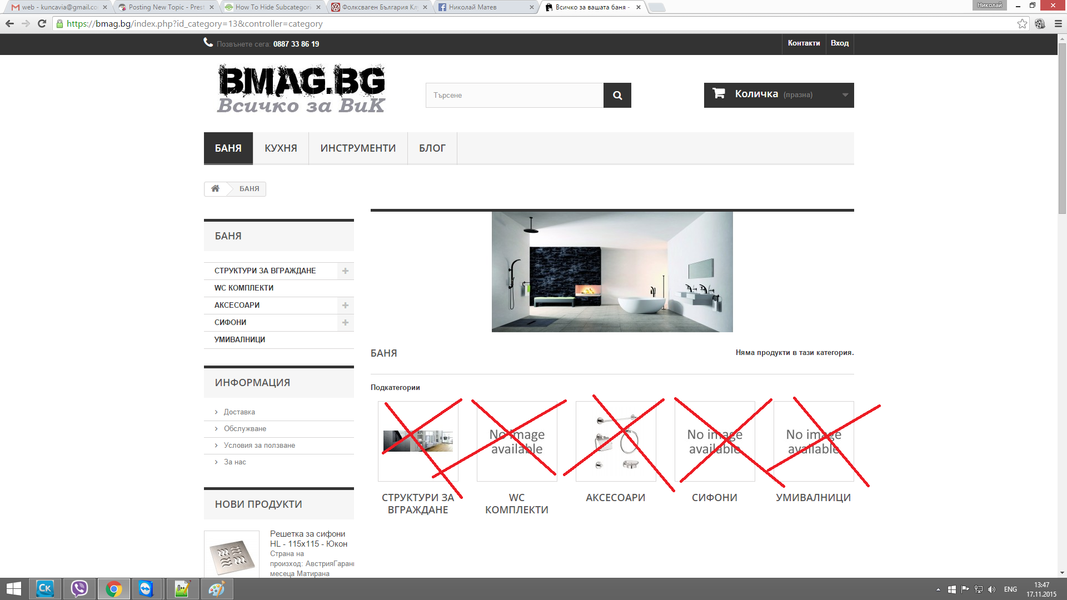Open the Доставка information link
Image resolution: width=1067 pixels, height=600 pixels.
pos(240,412)
